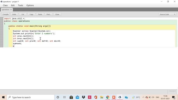Open Microsoft Store from taskbar
The height and width of the screenshot is (100, 178).
pyautogui.click(x=71, y=97)
